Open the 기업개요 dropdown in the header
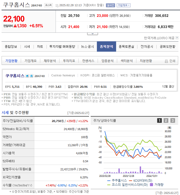The height and width of the screenshot is (195, 180). (124, 5)
